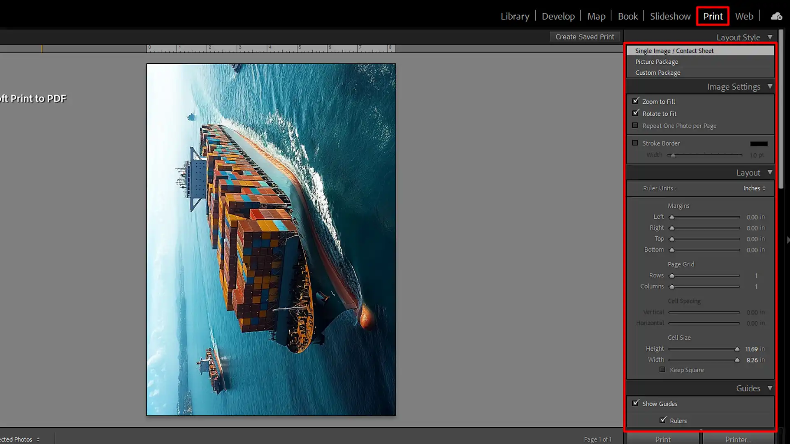Click the Cell Spacing Vertical slider

coord(704,312)
